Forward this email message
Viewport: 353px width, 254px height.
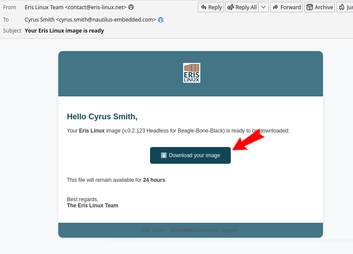point(286,7)
